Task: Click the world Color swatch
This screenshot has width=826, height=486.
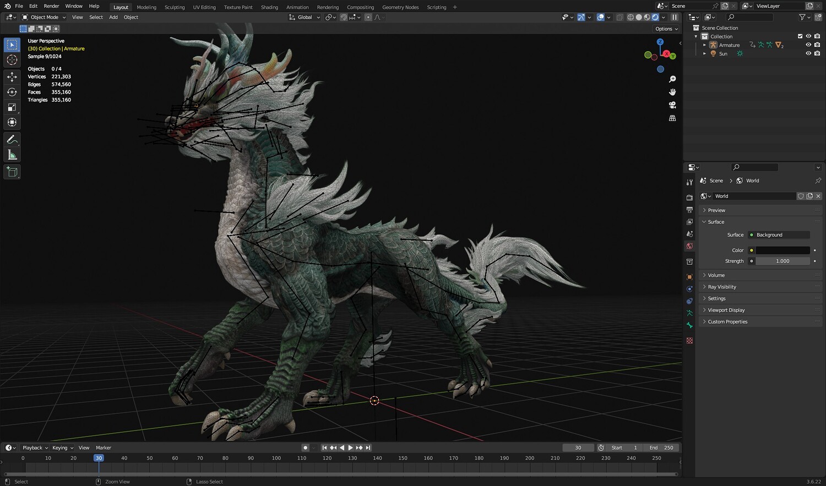Action: pos(782,250)
